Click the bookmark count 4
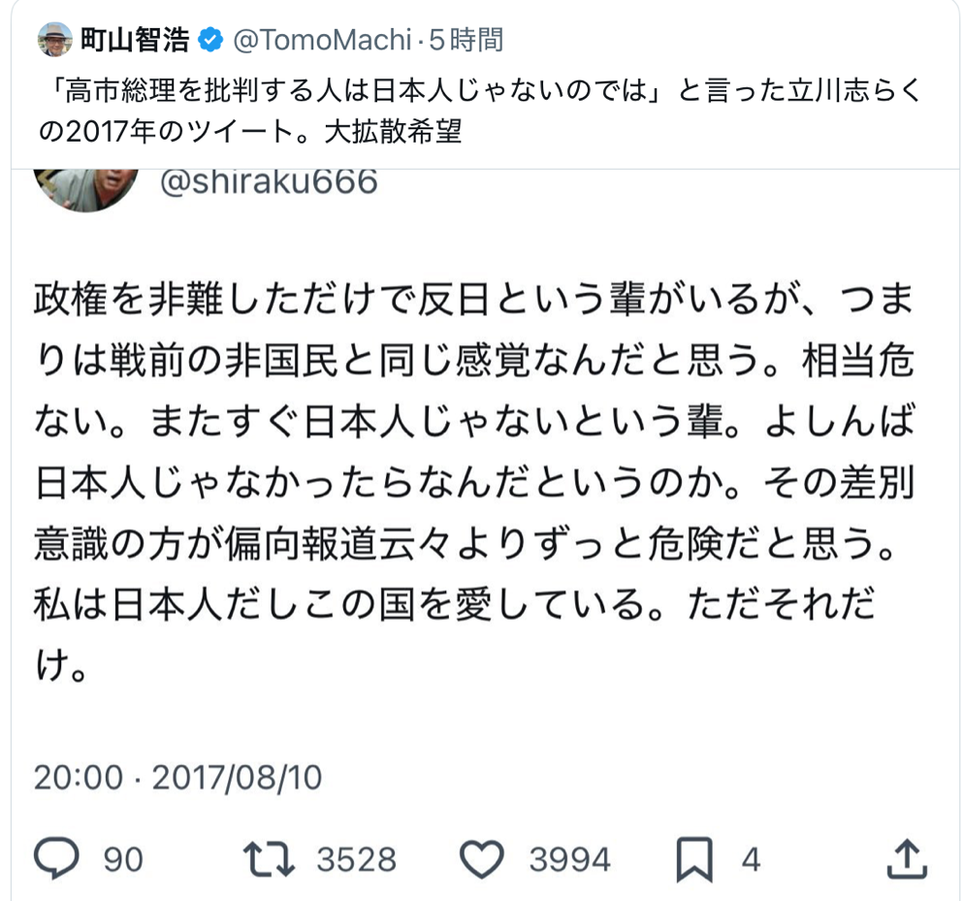This screenshot has height=901, width=964. [751, 859]
